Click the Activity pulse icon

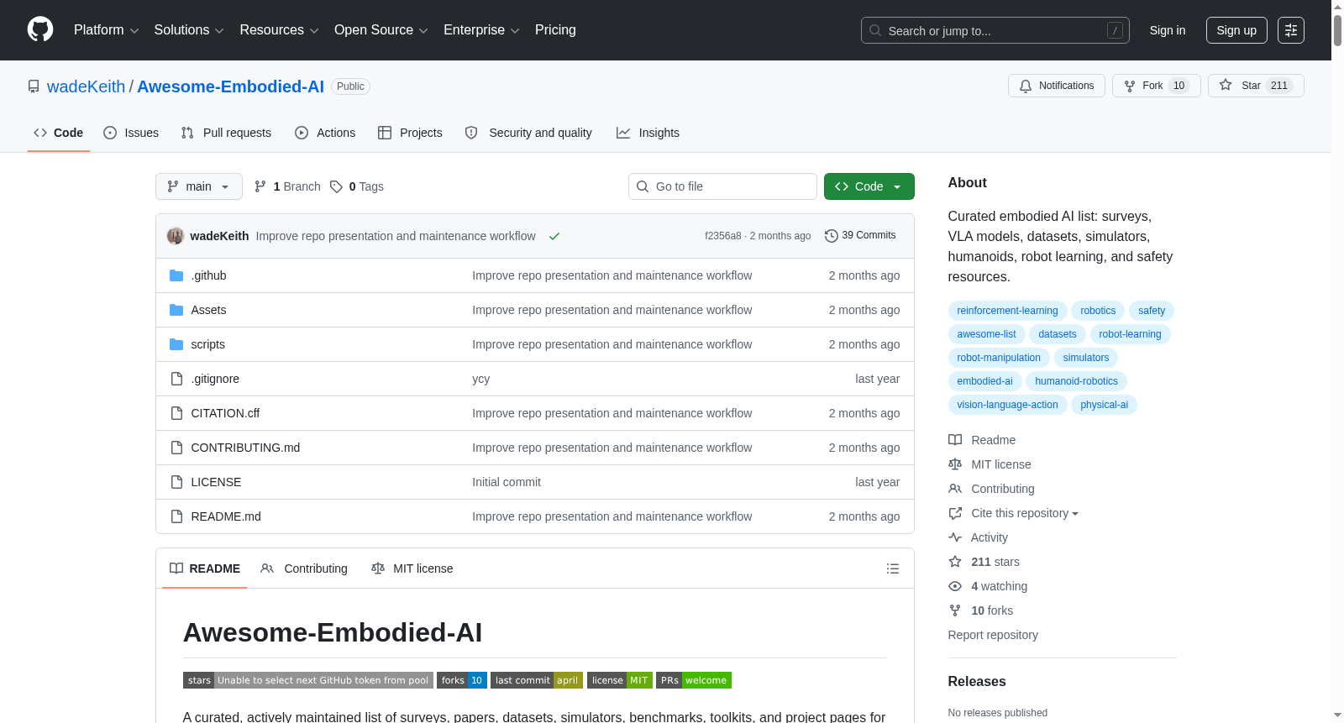[x=955, y=537]
